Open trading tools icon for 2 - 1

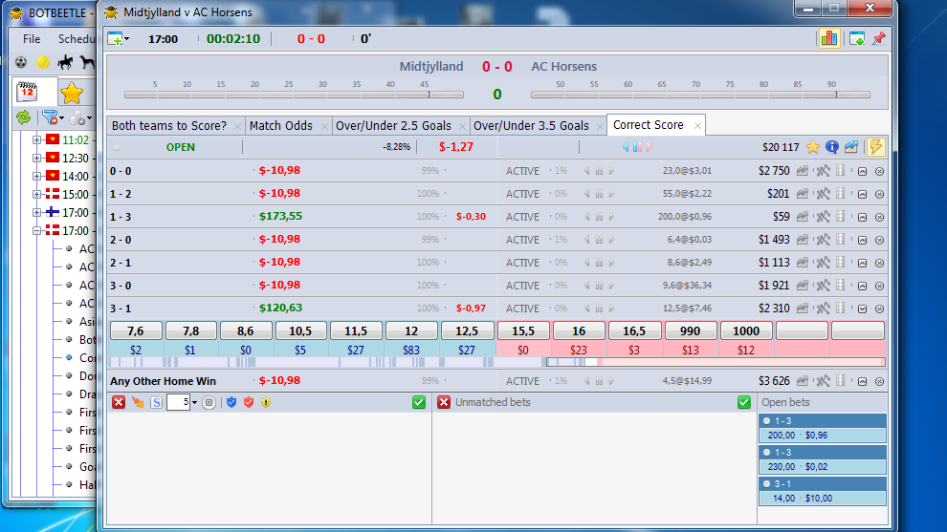pos(823,263)
